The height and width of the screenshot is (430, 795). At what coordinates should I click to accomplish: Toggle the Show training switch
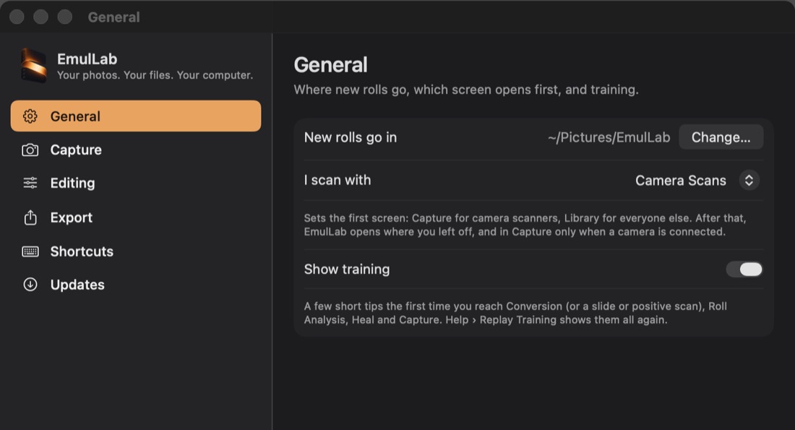coord(744,270)
